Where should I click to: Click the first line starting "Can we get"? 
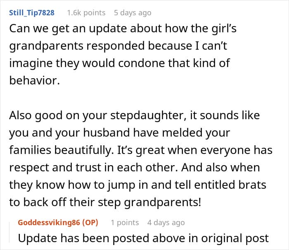tap(123, 29)
